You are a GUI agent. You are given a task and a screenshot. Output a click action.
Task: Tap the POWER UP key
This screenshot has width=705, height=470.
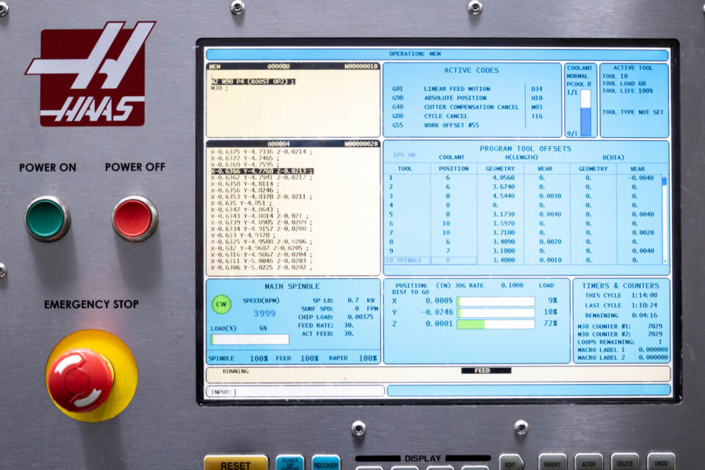tap(290, 463)
